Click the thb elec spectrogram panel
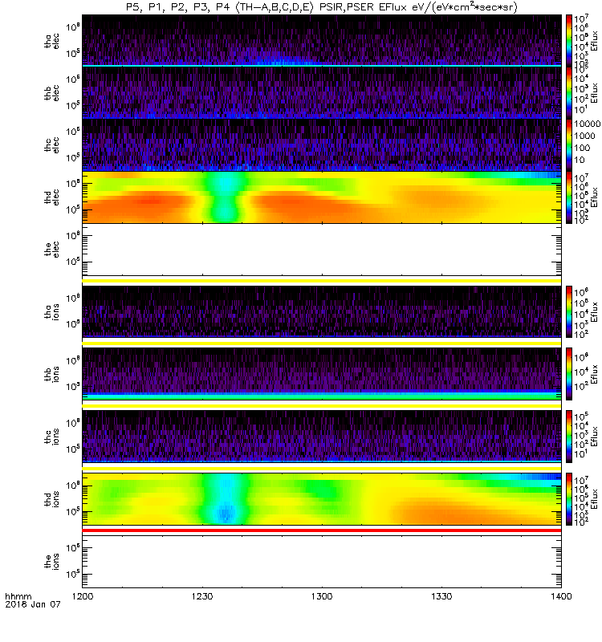602x642 pixels. [322, 93]
